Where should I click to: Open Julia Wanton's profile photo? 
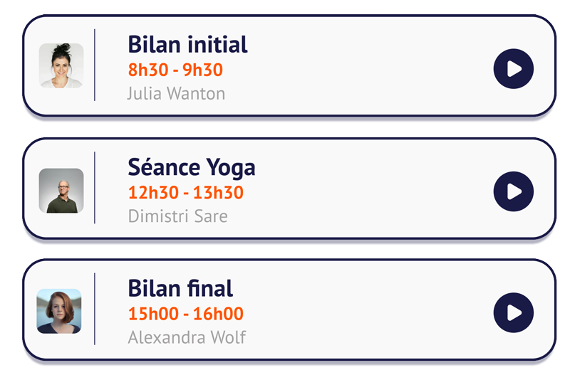click(x=61, y=65)
